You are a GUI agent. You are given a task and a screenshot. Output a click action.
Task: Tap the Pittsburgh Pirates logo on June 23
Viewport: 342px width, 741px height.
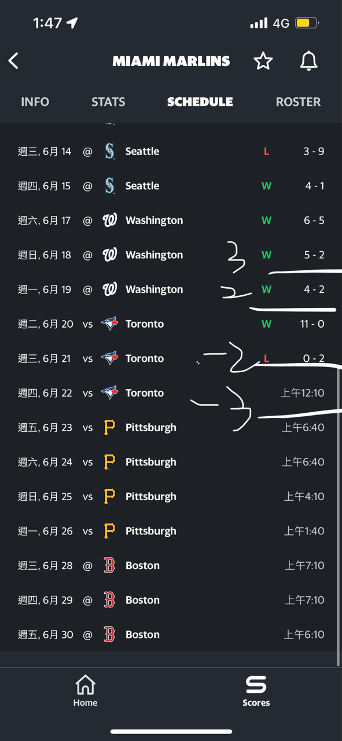click(x=109, y=428)
